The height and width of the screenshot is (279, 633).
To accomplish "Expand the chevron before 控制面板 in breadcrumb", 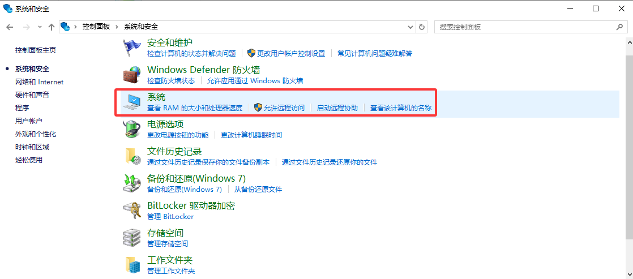I will click(x=75, y=27).
